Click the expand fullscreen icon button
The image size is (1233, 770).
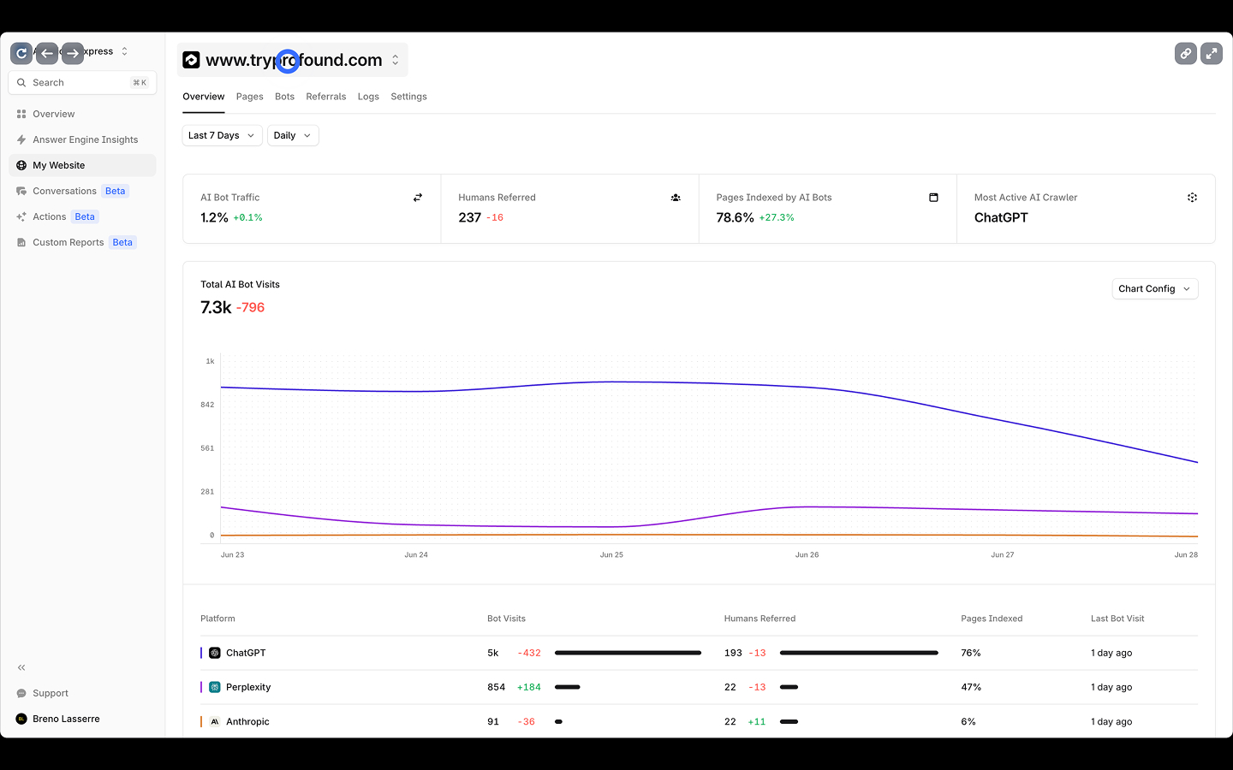(x=1212, y=53)
